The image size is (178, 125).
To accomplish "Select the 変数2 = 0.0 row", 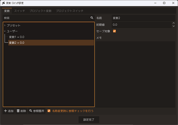I will click(x=51, y=43).
